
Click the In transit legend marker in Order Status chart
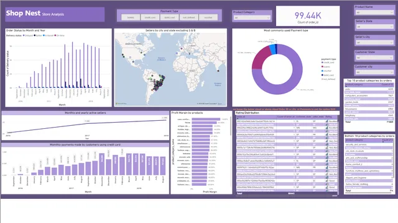click(44, 36)
